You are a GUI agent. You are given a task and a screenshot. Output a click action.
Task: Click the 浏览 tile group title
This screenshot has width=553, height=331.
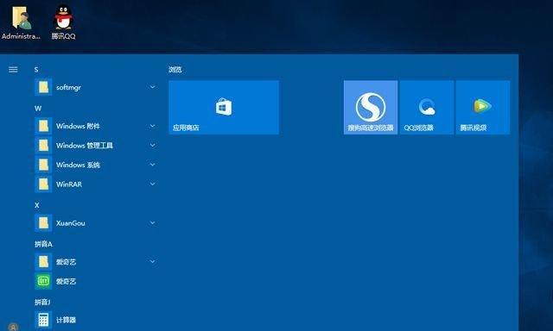click(x=175, y=70)
